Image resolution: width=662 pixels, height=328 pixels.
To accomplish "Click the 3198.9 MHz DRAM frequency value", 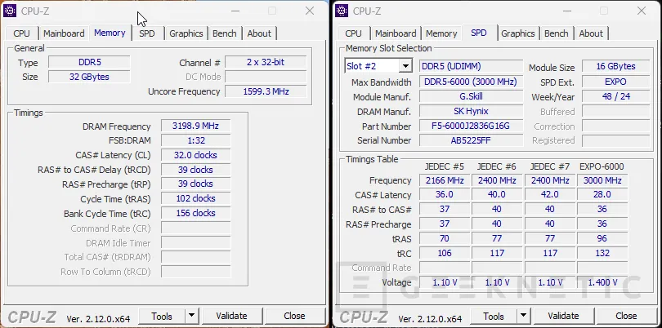I will pos(196,126).
